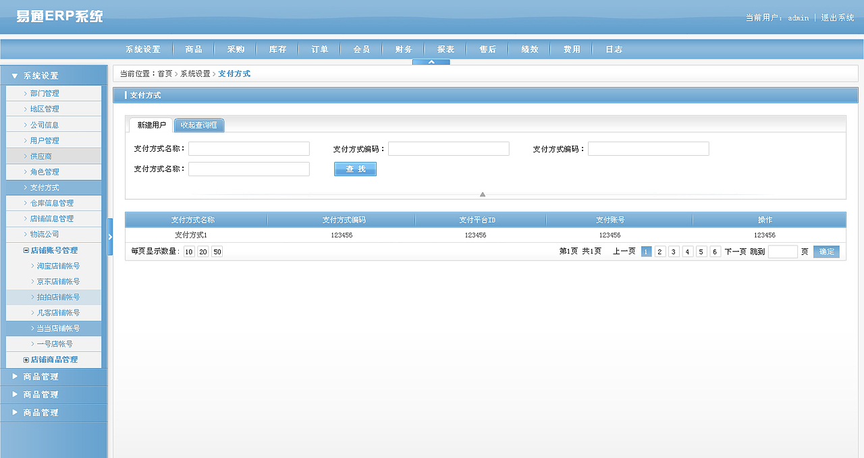
Task: Go to 首页 in breadcrumb
Action: pos(165,74)
